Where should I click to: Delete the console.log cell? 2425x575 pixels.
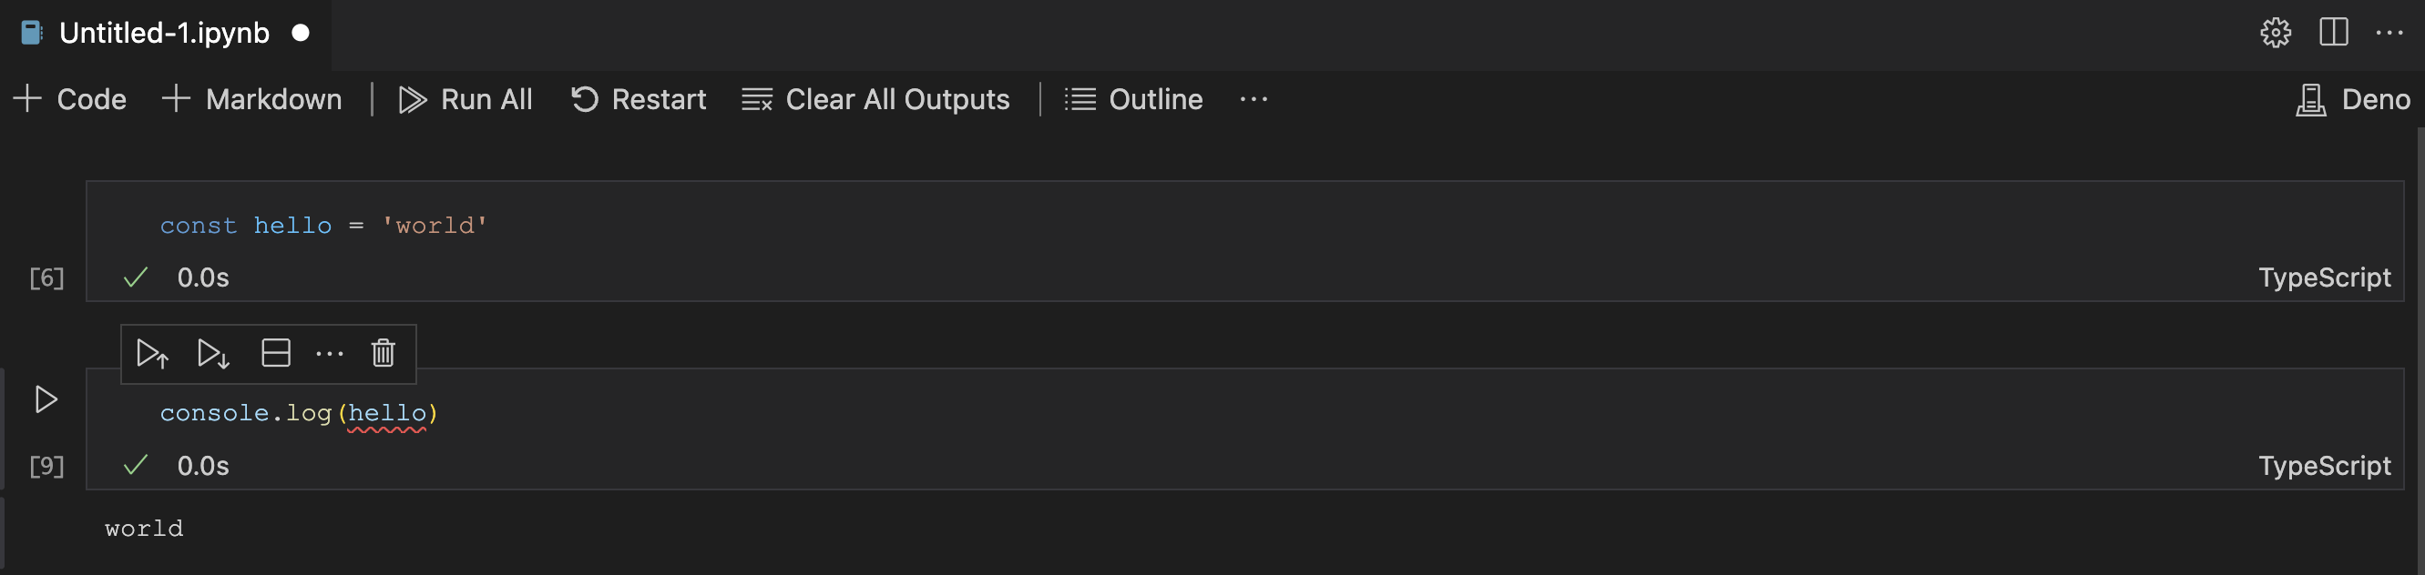[383, 354]
